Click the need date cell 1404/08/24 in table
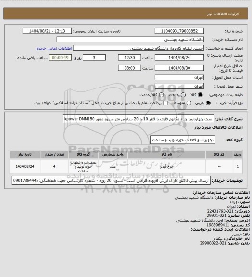The height and width of the screenshot is (277, 252). [x=25, y=166]
